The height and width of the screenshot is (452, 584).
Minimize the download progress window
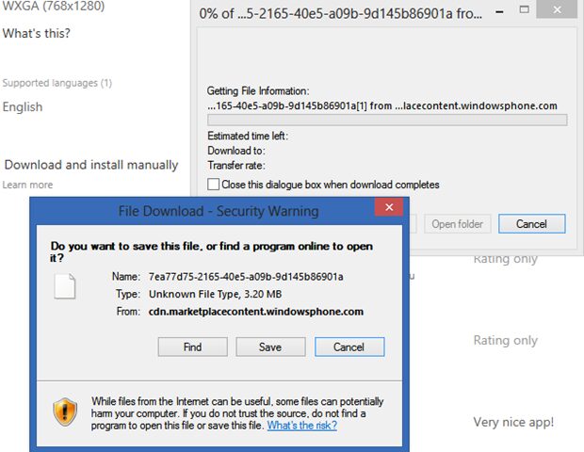(500, 12)
